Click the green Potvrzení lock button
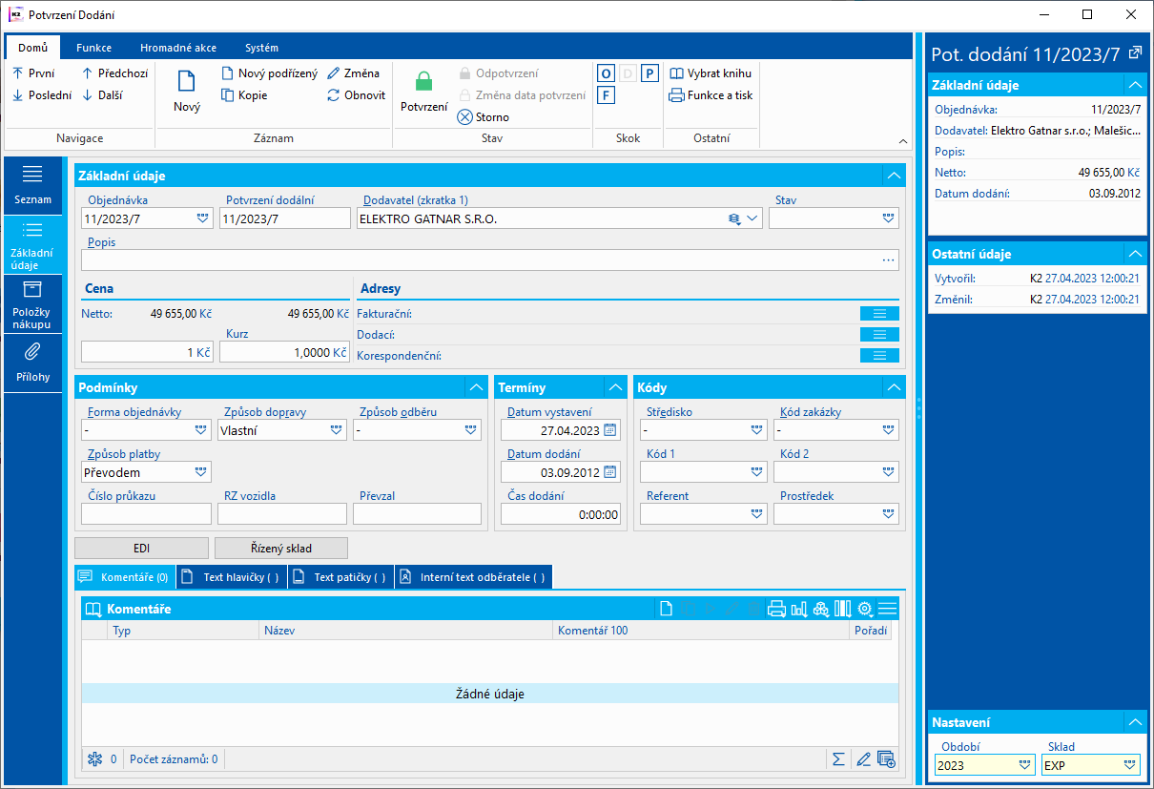This screenshot has width=1154, height=789. coord(423,92)
